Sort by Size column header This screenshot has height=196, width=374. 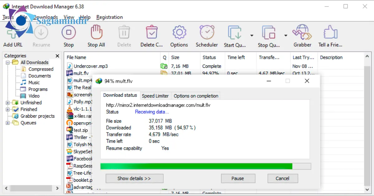(x=185, y=58)
